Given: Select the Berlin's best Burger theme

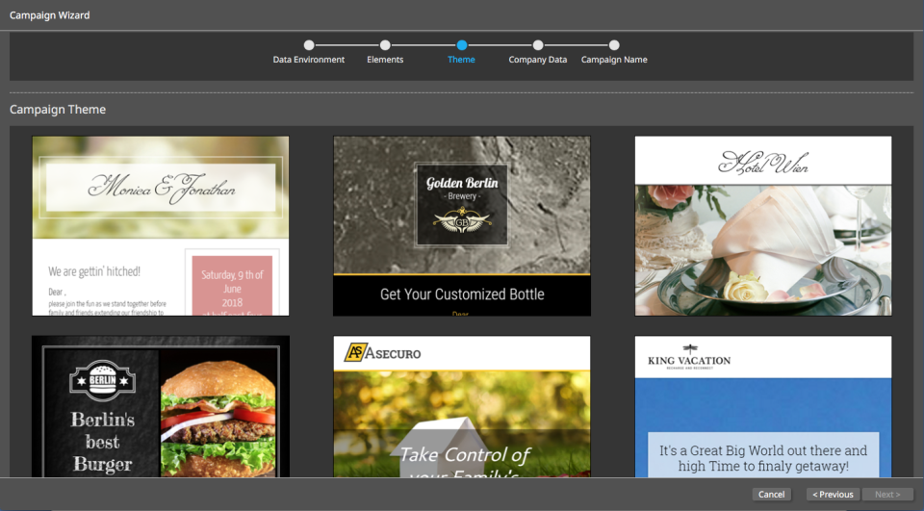Looking at the screenshot, I should point(161,406).
